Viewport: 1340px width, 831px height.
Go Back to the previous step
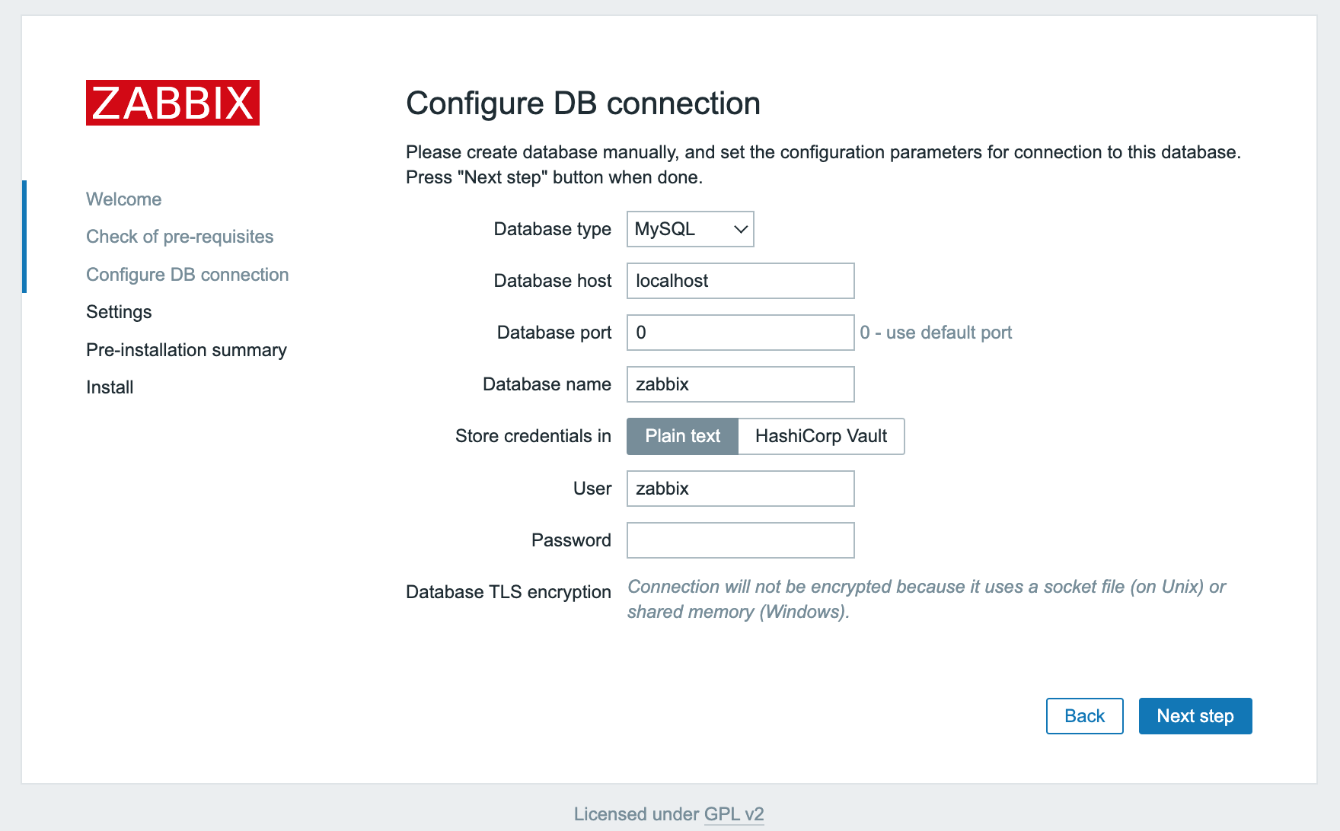tap(1084, 716)
